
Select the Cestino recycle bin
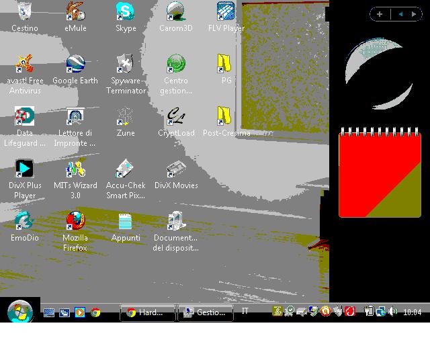coord(25,12)
